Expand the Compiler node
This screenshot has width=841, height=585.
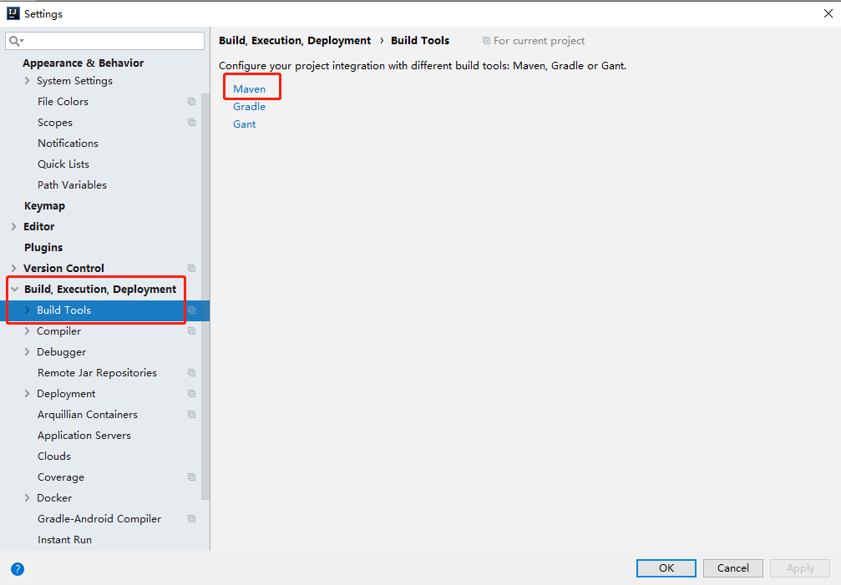27,331
